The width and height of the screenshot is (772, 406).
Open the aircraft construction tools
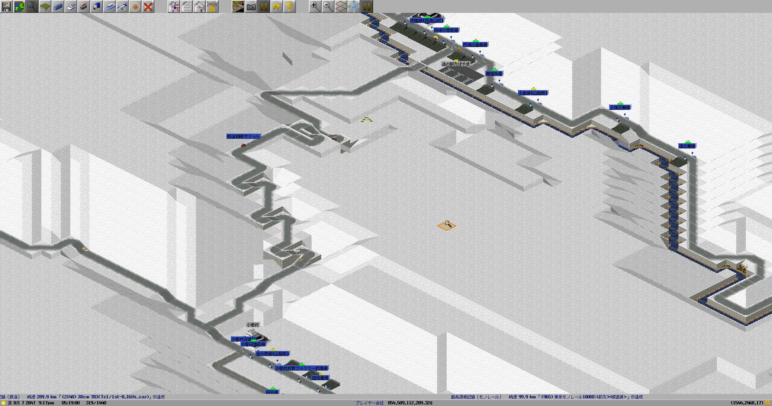click(x=122, y=6)
